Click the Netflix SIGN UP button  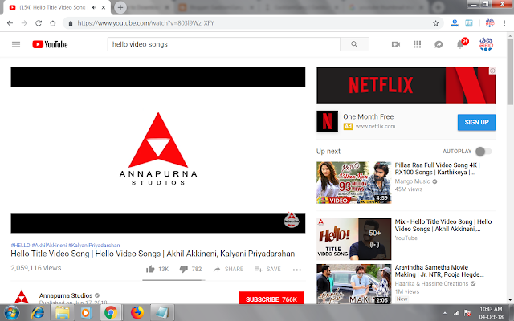pos(476,122)
